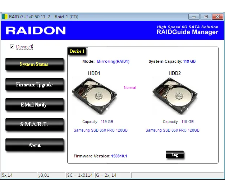Open the About page
Image resolution: width=225 pixels, height=180 pixels.
click(35, 145)
